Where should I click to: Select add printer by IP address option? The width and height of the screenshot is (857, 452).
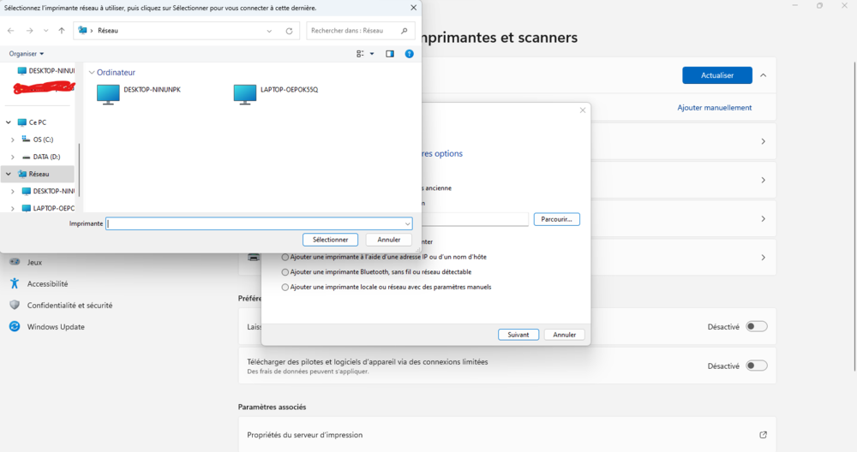[x=285, y=257]
